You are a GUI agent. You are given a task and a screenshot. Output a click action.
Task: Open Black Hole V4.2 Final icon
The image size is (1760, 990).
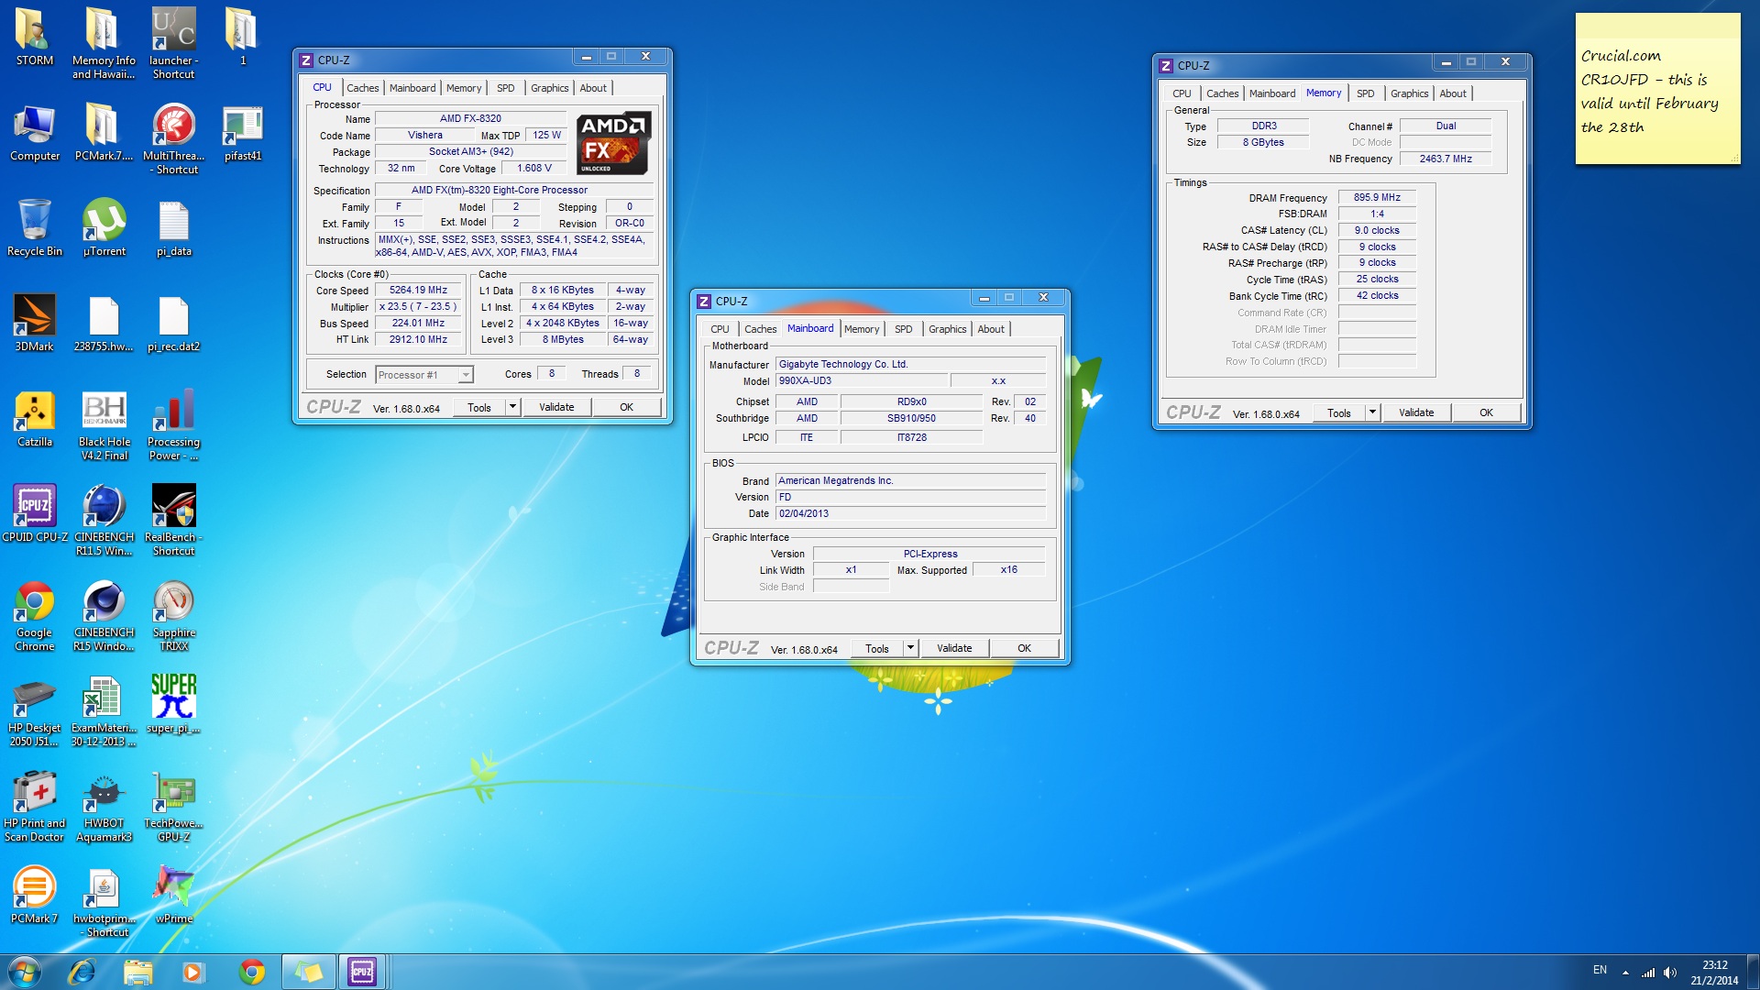[104, 425]
